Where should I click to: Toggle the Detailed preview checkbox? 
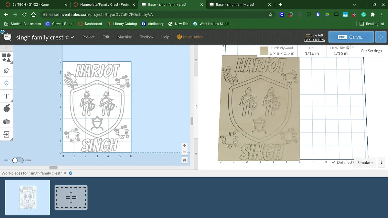point(333,162)
